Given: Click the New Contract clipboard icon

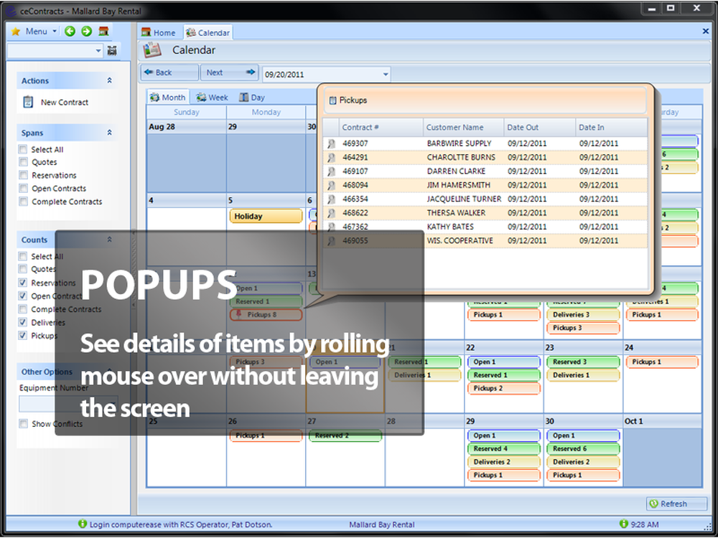Looking at the screenshot, I should [28, 102].
